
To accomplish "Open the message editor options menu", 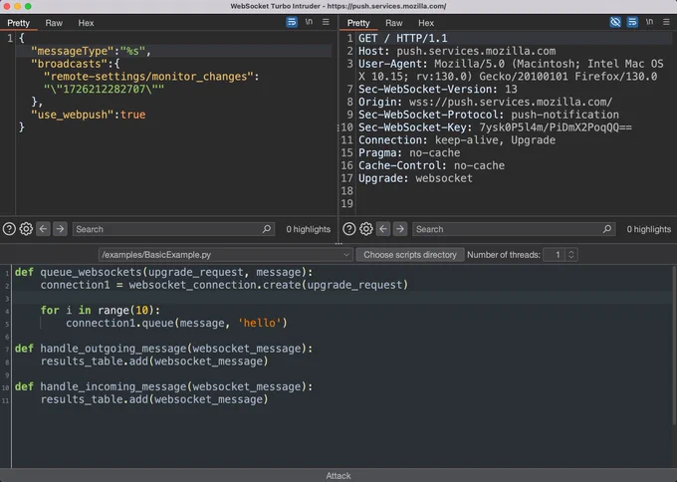I will point(326,22).
